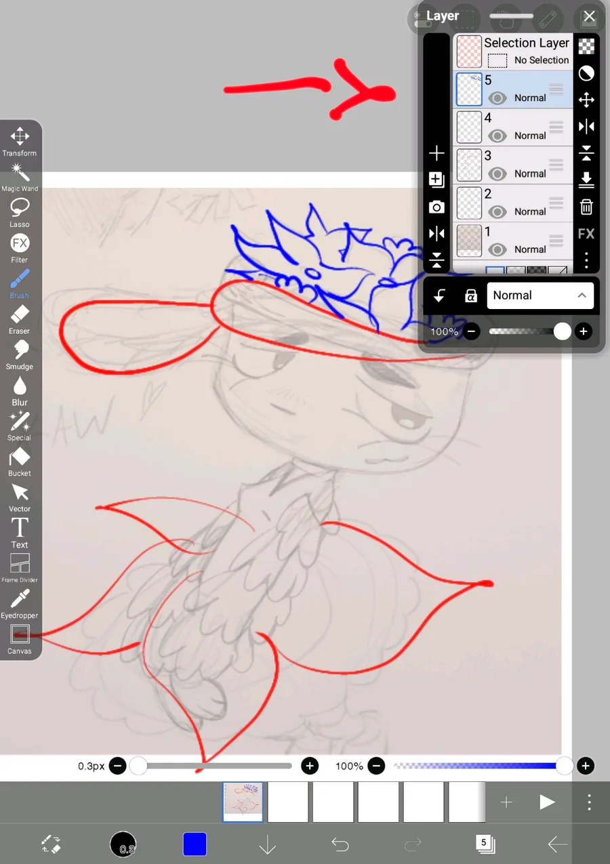
Task: Select layer 1 in Layer panel
Action: click(x=513, y=241)
